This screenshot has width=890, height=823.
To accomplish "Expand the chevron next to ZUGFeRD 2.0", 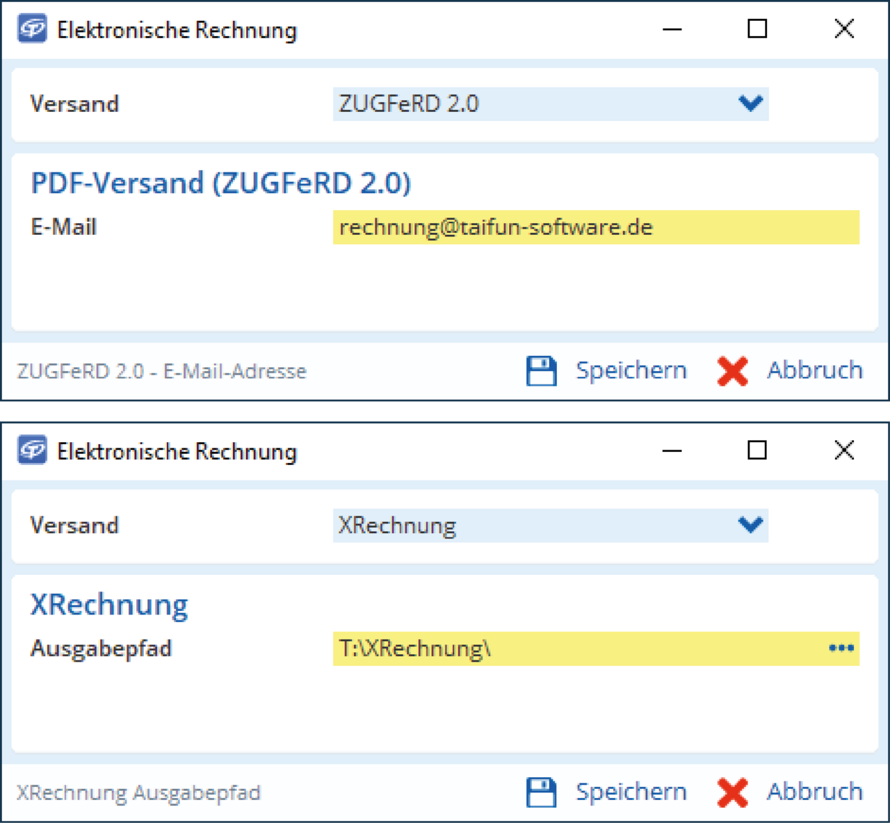I will (751, 104).
